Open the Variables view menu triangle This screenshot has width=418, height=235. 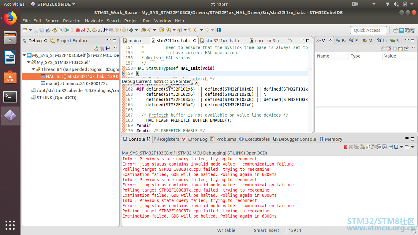[x=413, y=48]
